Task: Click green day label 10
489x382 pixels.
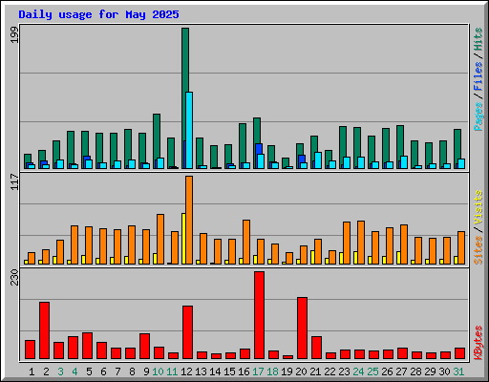Action: click(x=158, y=371)
